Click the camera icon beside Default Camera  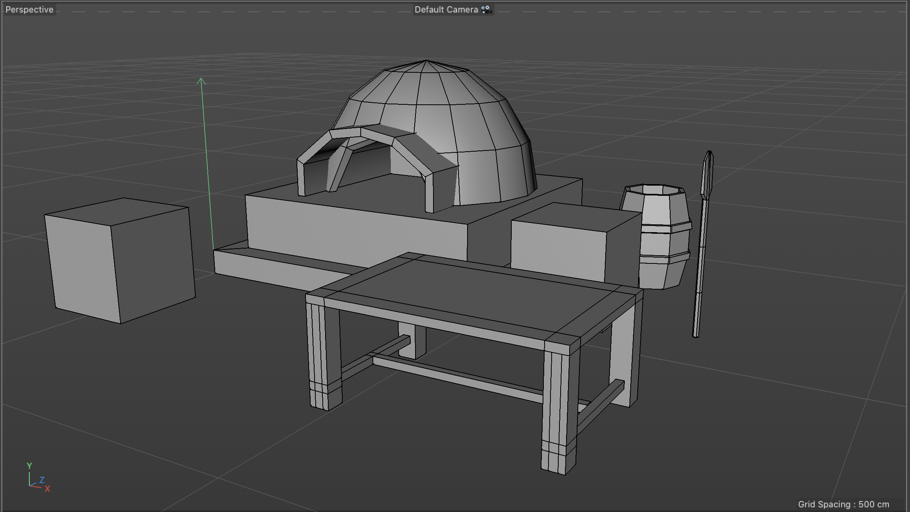486,10
